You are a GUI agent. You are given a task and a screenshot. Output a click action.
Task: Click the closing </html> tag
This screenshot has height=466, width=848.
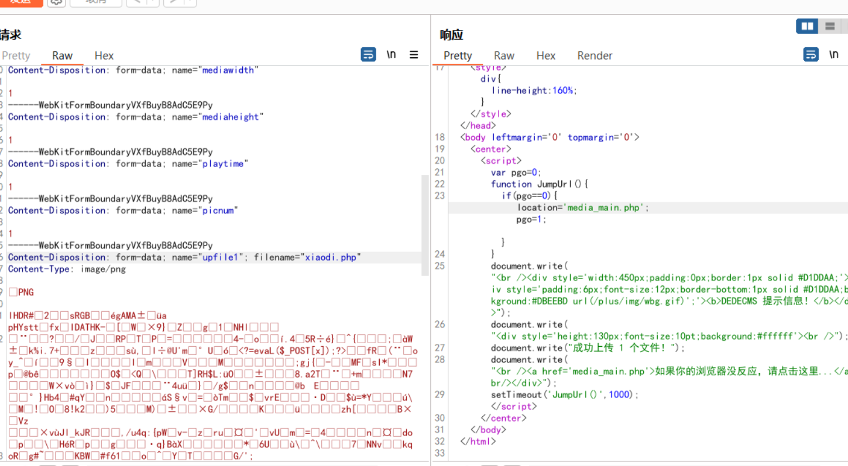tap(478, 441)
